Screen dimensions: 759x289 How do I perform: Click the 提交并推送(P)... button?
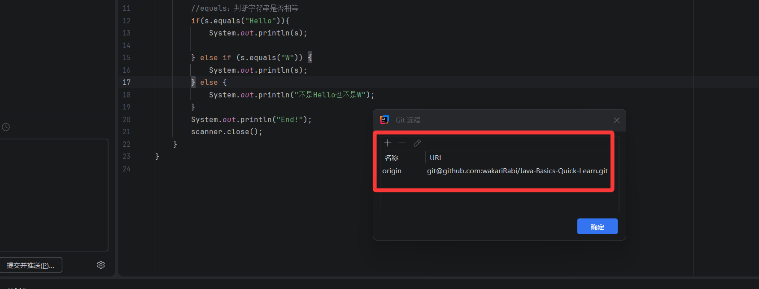click(31, 265)
